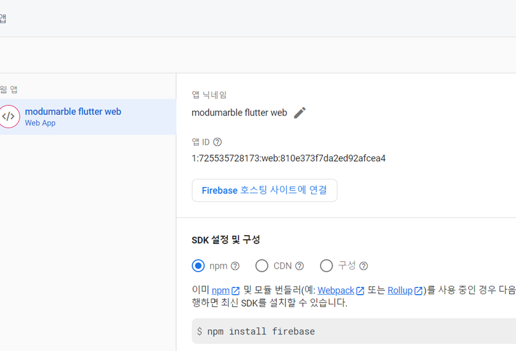
Task: Open the npm hyperlink
Action: pos(221,291)
